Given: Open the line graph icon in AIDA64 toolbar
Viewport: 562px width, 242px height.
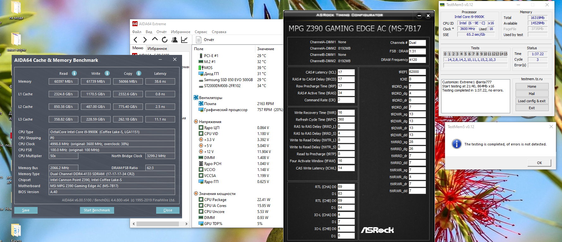Looking at the screenshot, I should click(184, 40).
